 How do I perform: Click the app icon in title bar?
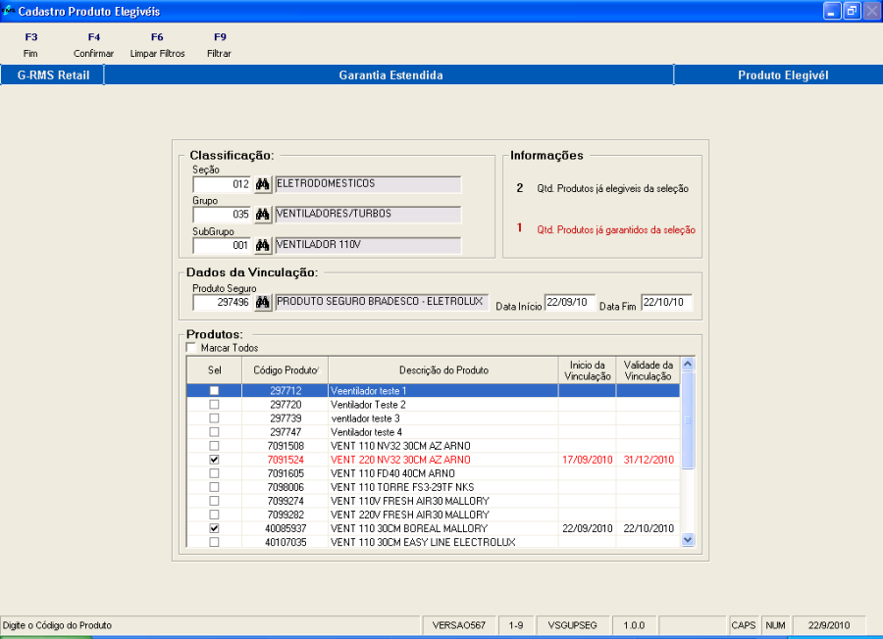pyautogui.click(x=9, y=11)
